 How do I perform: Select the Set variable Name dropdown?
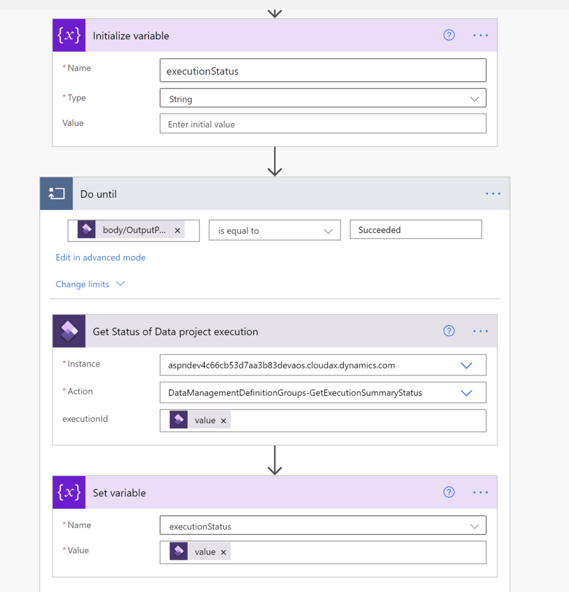coord(322,526)
